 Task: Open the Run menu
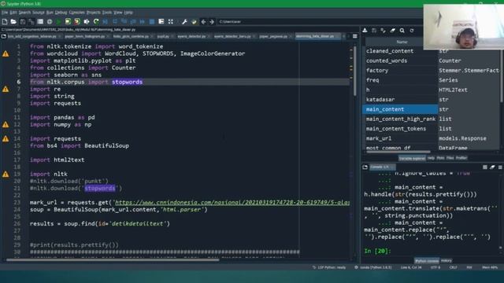(50, 13)
